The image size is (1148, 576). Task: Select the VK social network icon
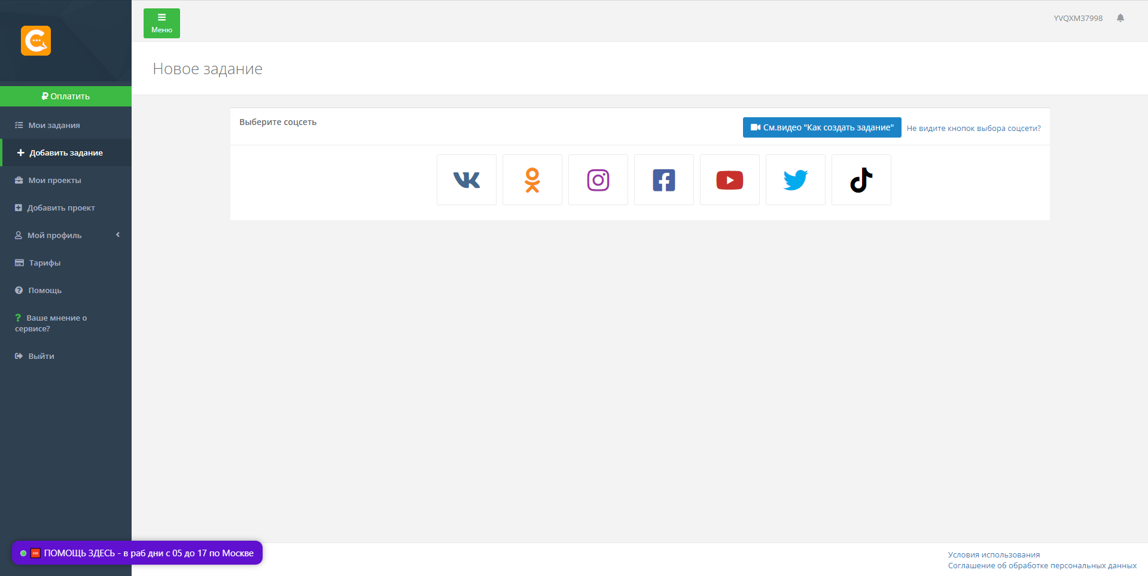[x=467, y=180]
